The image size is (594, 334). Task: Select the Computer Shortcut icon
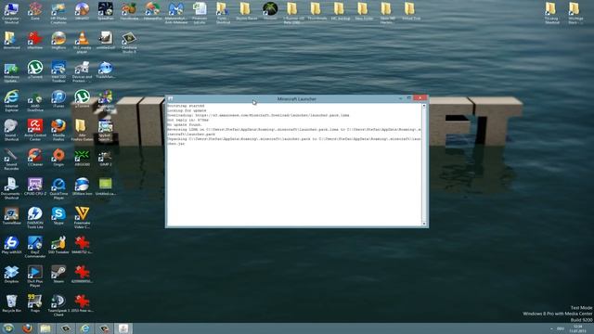pyautogui.click(x=11, y=13)
